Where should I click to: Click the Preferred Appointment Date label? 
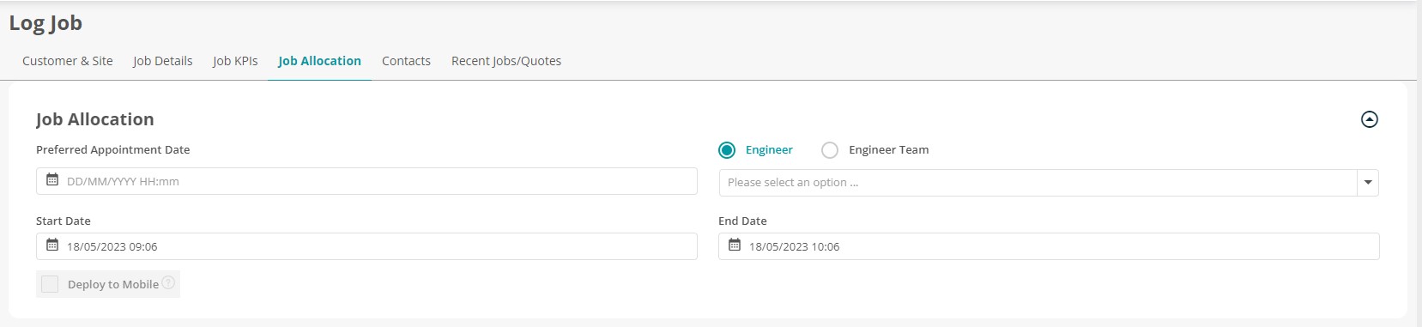pos(112,149)
